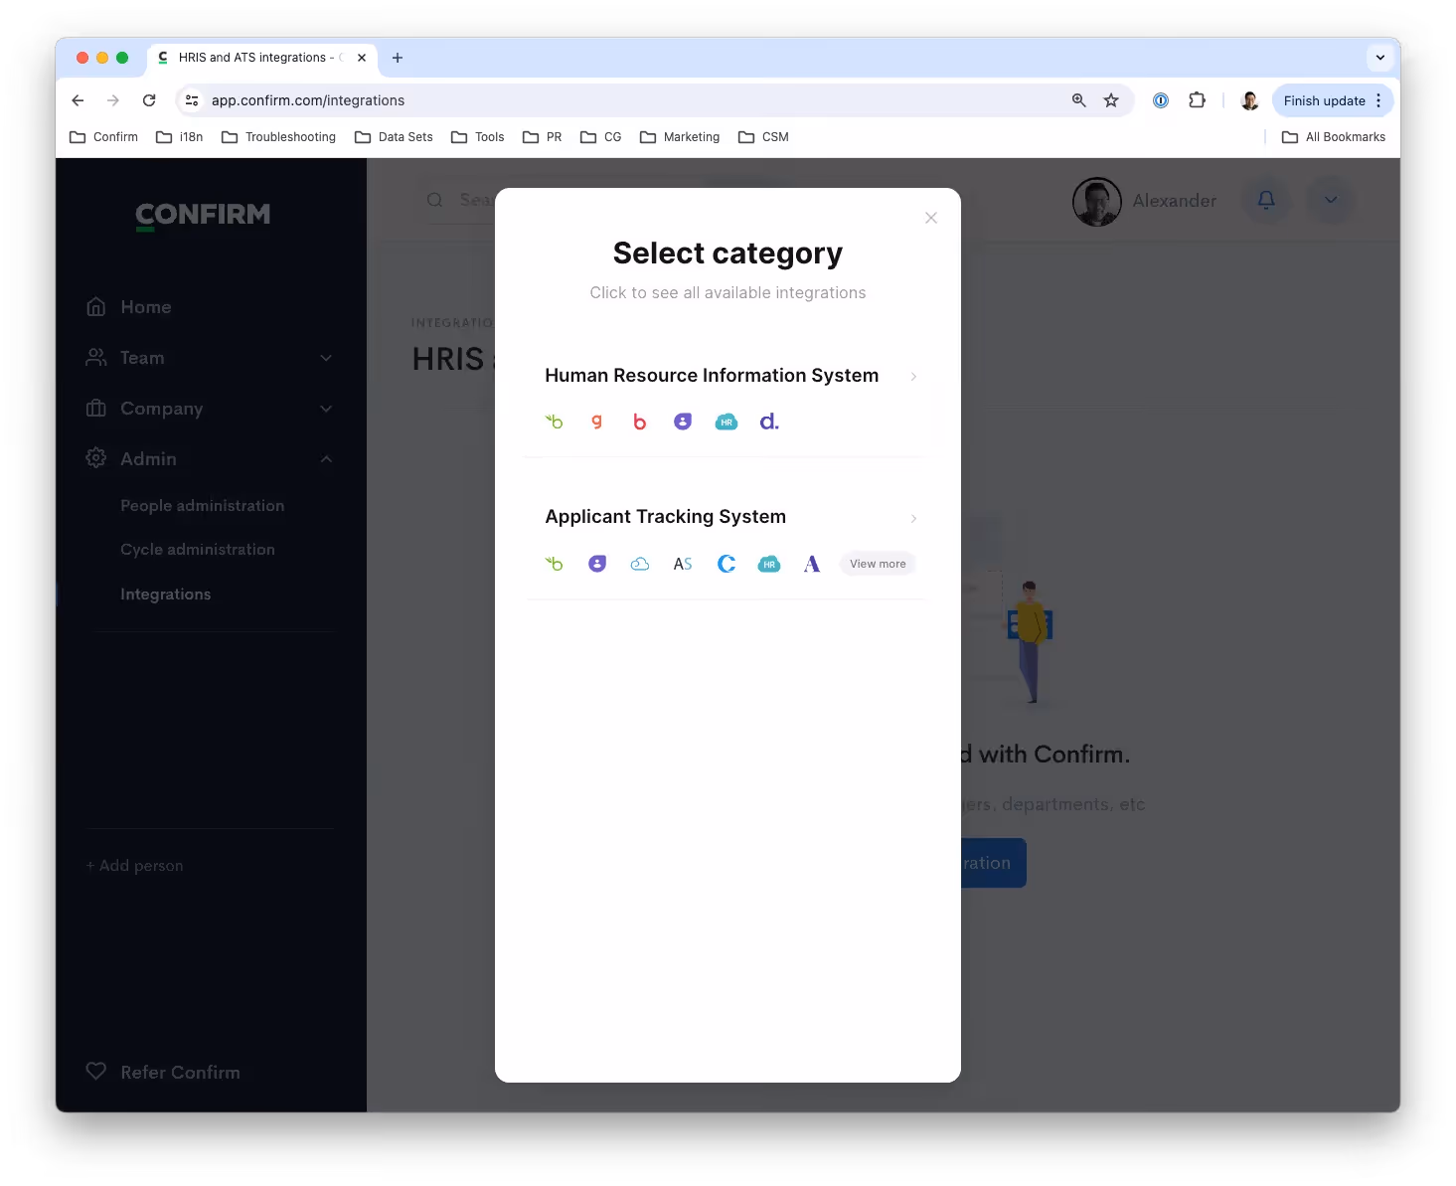Click the Admin gear icon in sidebar
Viewport: 1456px width, 1186px height.
point(95,458)
